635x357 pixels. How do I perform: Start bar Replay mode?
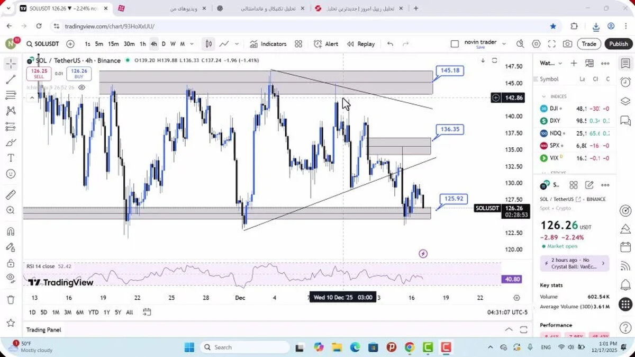[x=361, y=44]
